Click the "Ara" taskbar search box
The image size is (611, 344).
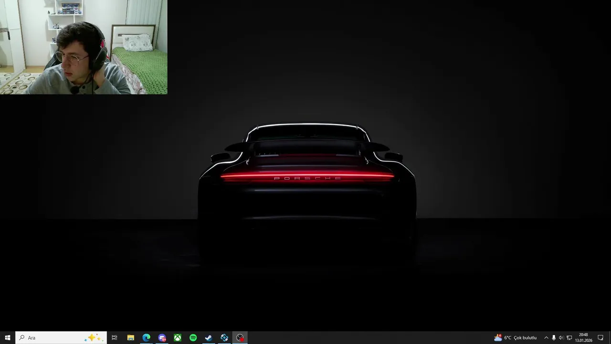[x=61, y=338]
